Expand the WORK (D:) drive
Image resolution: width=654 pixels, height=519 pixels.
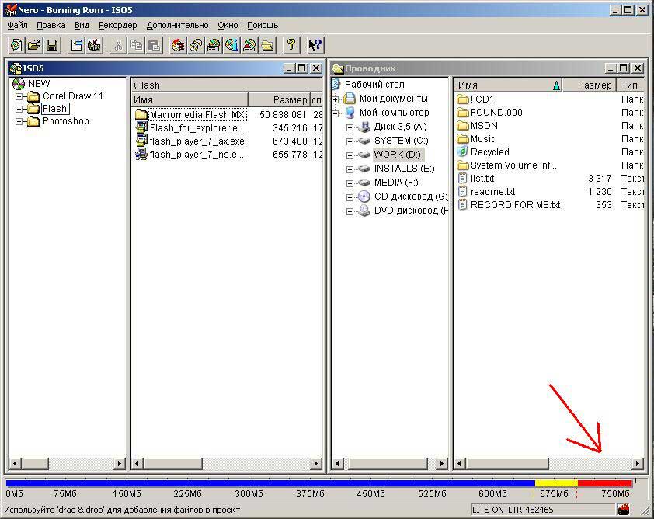pyautogui.click(x=350, y=155)
